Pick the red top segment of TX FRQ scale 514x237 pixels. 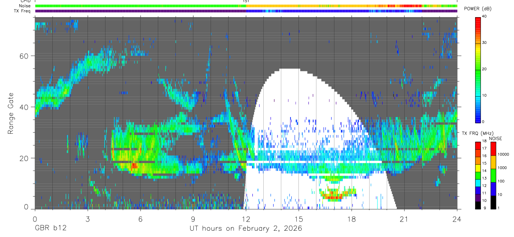click(478, 145)
